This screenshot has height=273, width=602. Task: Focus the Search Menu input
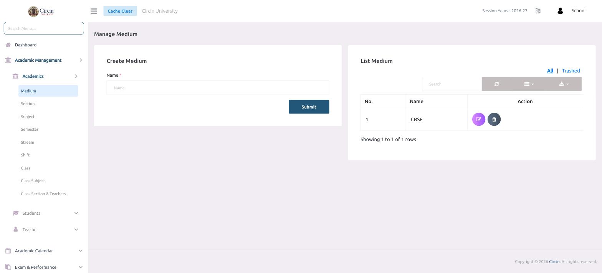click(44, 28)
